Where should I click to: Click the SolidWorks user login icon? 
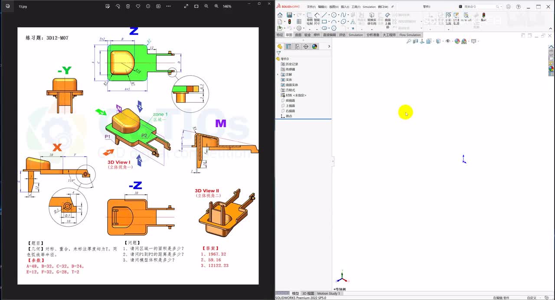[508, 7]
